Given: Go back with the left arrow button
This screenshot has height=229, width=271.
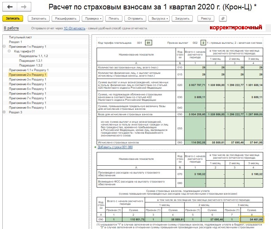Looking at the screenshot, I should [x=10, y=7].
